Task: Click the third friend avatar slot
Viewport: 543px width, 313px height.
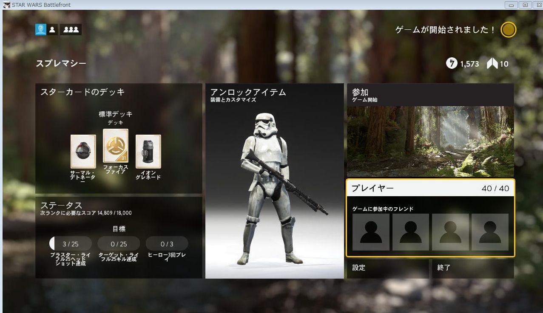Action: 450,232
